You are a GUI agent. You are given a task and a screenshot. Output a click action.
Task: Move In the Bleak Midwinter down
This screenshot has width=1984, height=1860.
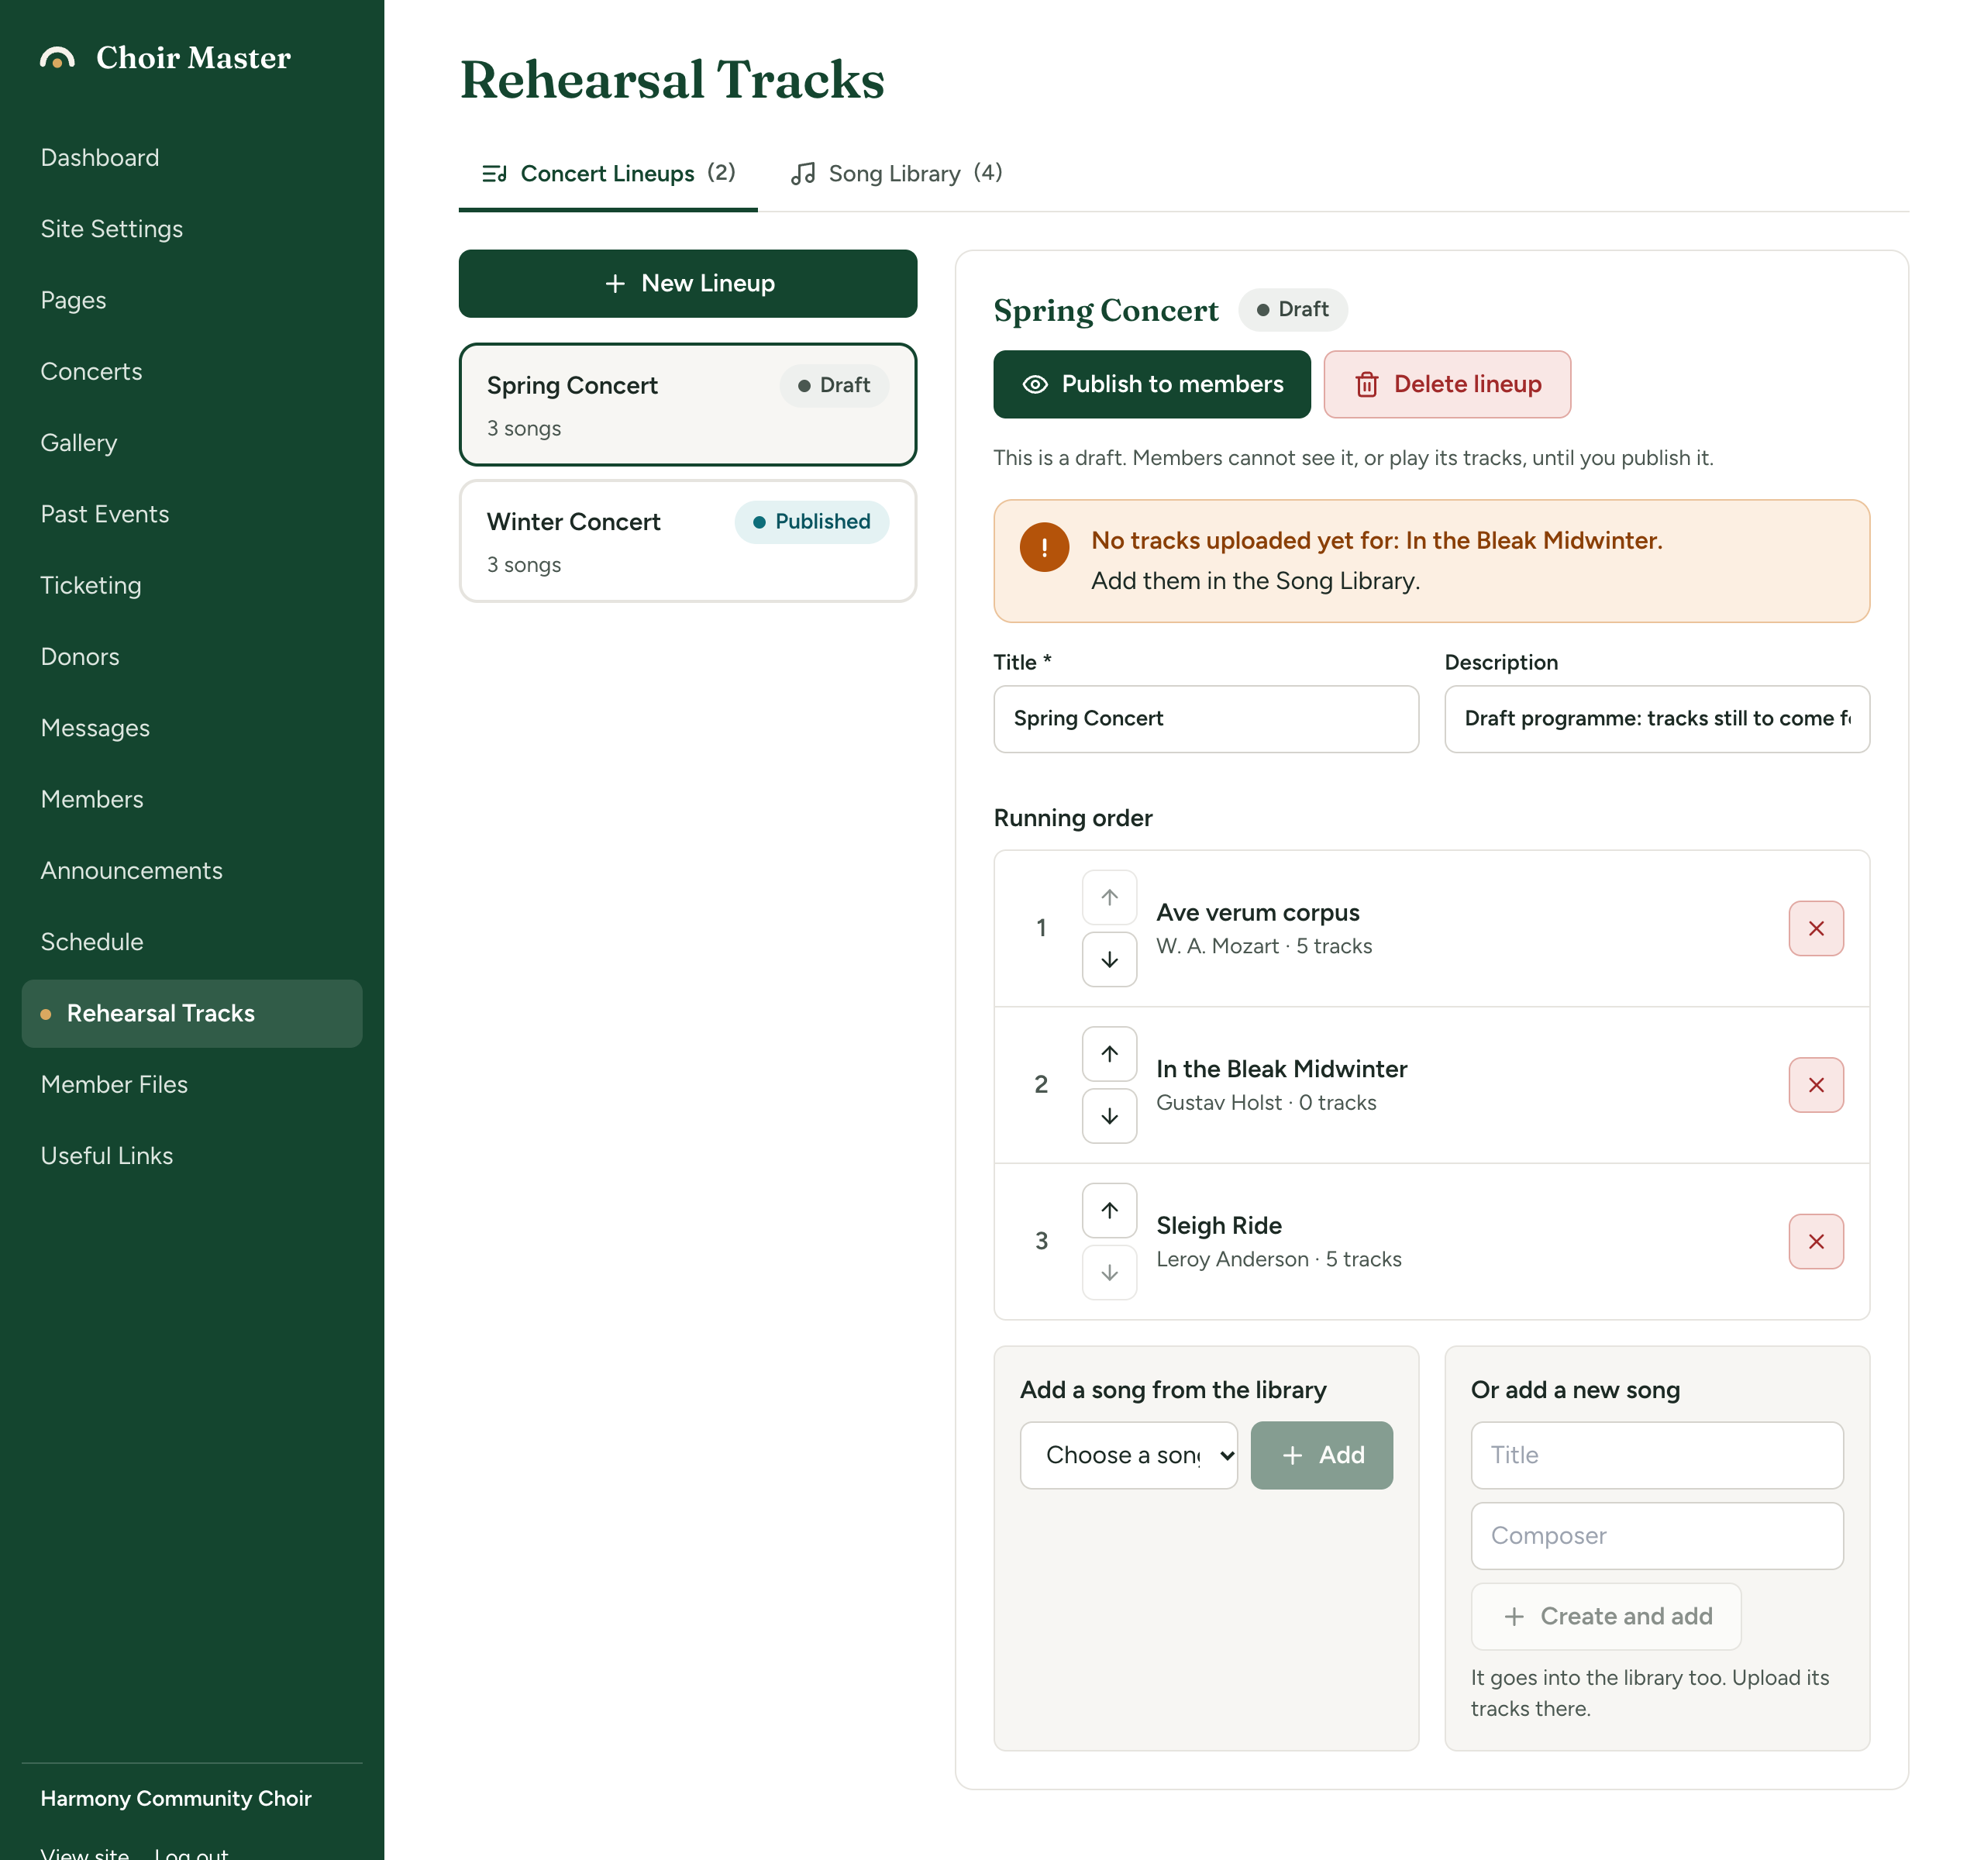[x=1109, y=1115]
